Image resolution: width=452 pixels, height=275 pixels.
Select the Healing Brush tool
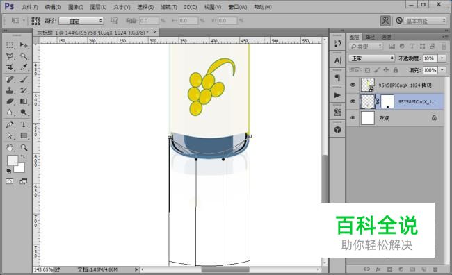click(10, 79)
